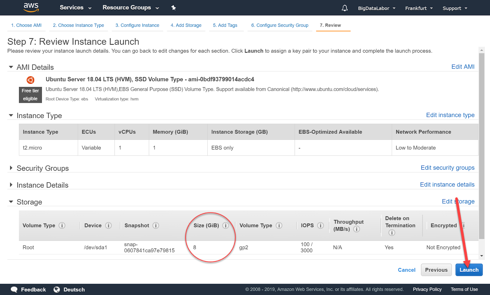Go to step 5 Add Tags

(225, 25)
